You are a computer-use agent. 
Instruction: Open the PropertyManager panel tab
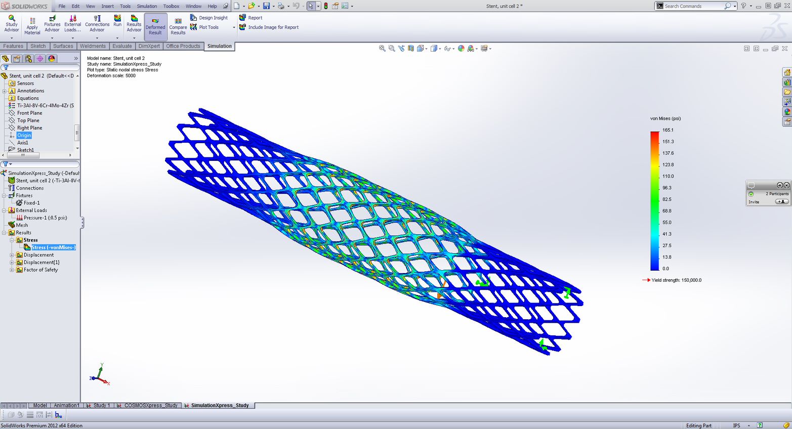[17, 59]
